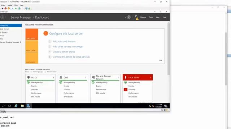This screenshot has width=231, height=129.
Task: Open the Manage menu in Server Manager
Action: tap(143, 17)
